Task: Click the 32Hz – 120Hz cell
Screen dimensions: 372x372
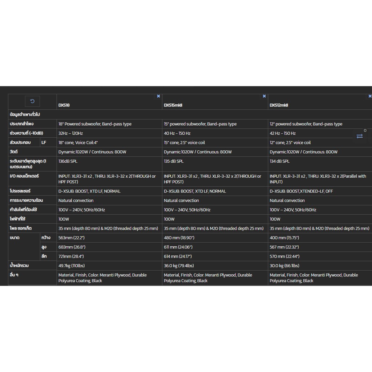Action: pos(70,133)
